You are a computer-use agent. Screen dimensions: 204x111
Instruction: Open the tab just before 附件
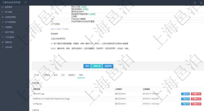coord(72,75)
